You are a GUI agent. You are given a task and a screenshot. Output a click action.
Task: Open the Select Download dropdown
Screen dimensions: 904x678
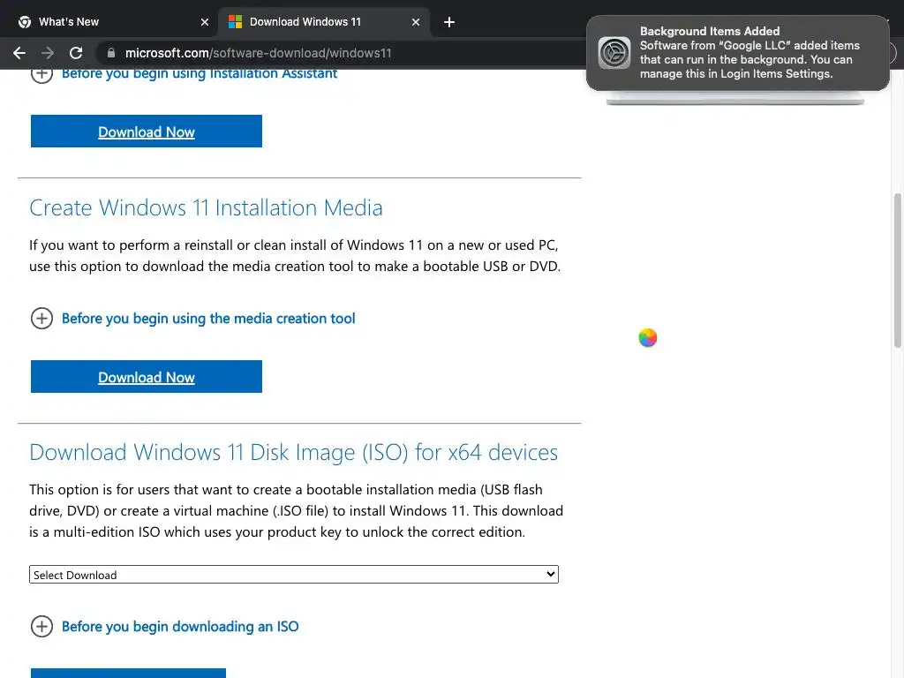294,575
